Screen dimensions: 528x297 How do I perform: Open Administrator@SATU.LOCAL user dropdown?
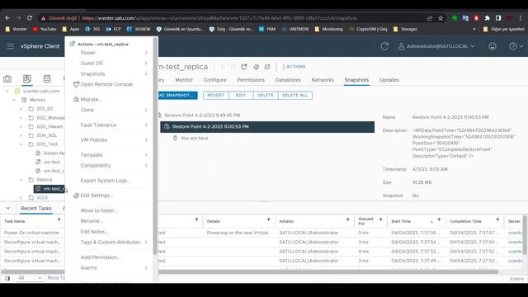tap(436, 46)
